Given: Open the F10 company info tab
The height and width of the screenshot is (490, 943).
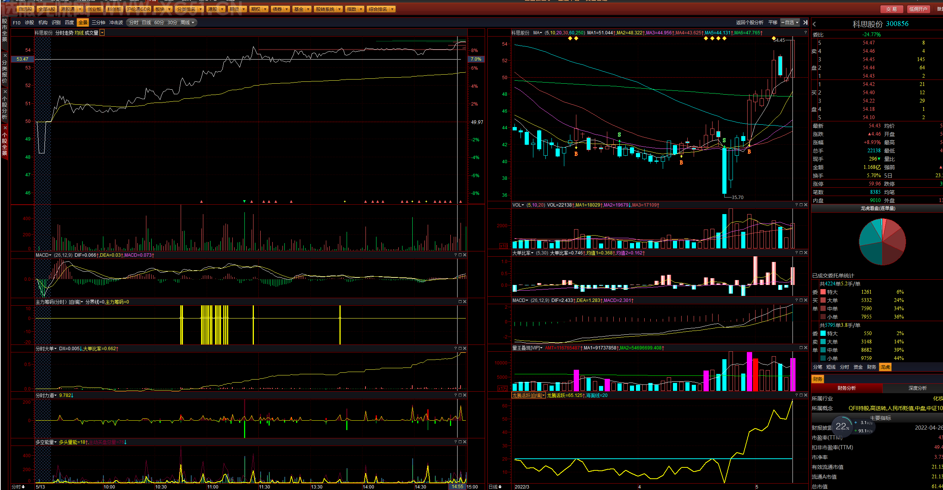Looking at the screenshot, I should coord(17,23).
